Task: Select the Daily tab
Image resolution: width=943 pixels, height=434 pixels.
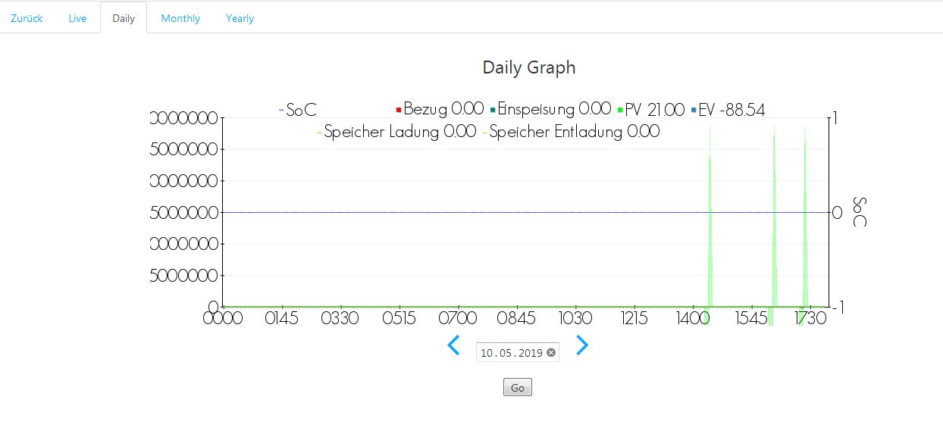Action: click(x=124, y=18)
